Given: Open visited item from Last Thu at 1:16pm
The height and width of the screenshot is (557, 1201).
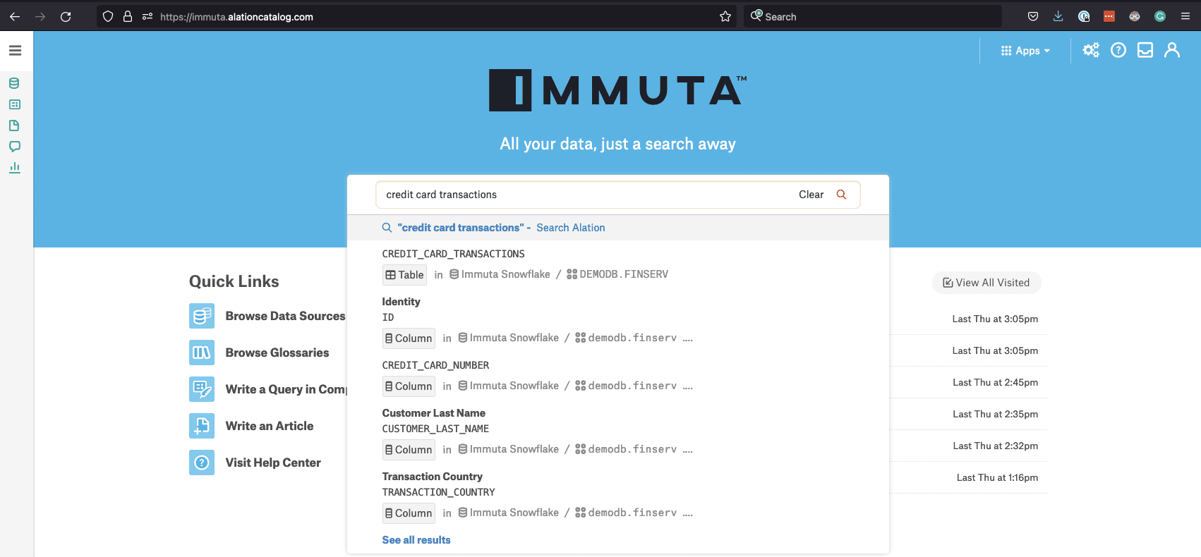Looking at the screenshot, I should point(997,477).
